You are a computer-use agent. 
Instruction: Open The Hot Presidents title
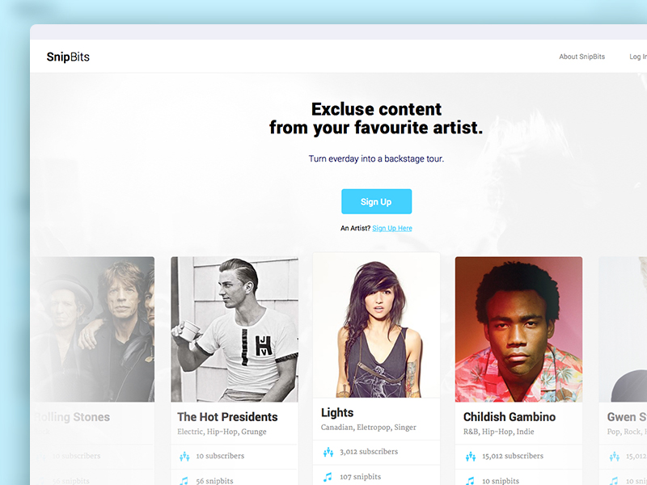[x=227, y=416]
